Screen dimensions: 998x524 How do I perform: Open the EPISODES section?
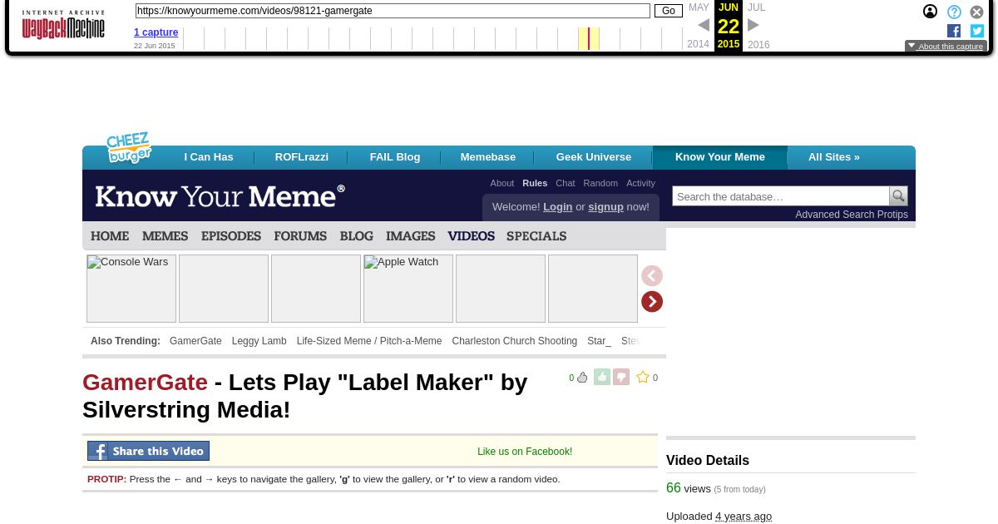coord(231,236)
